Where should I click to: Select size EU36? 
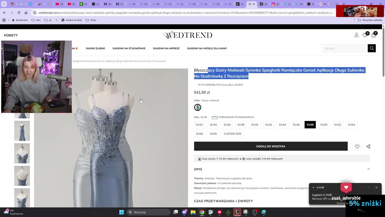click(x=227, y=125)
